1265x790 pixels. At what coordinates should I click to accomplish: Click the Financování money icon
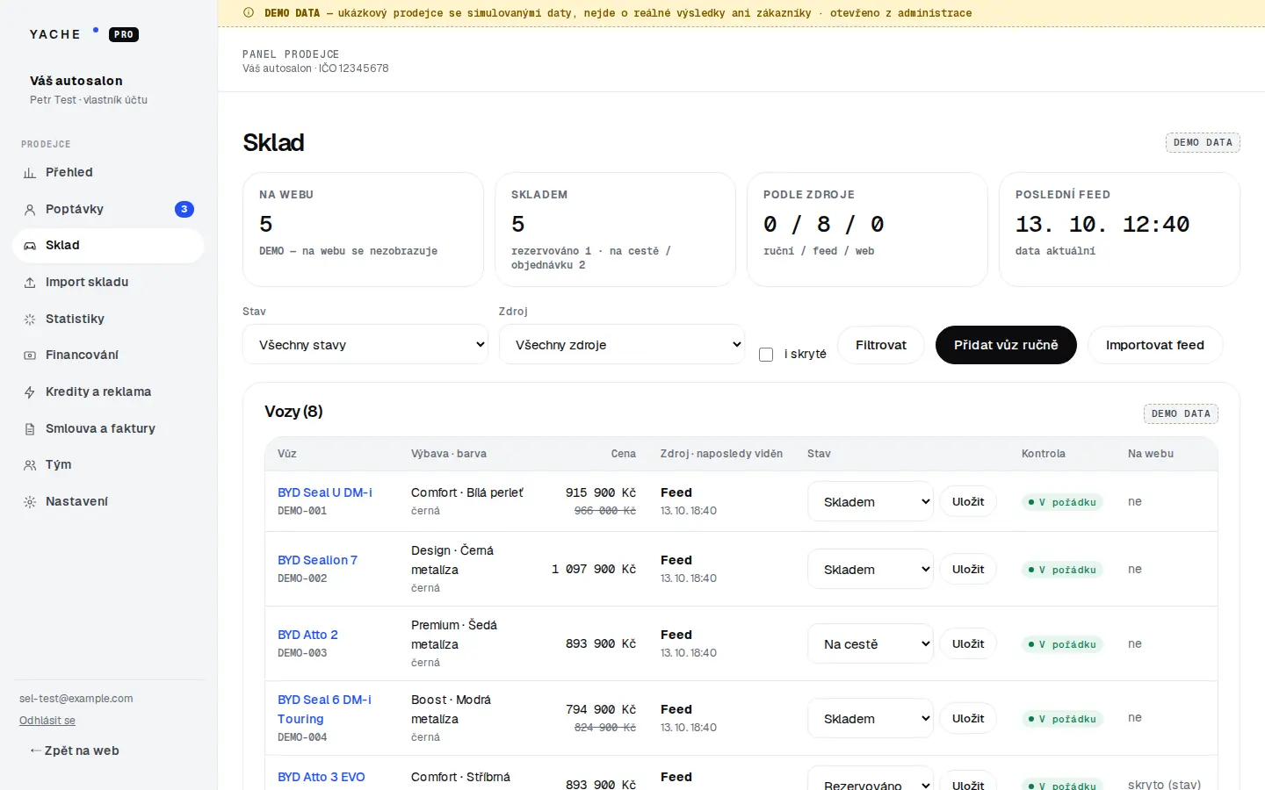pos(30,355)
